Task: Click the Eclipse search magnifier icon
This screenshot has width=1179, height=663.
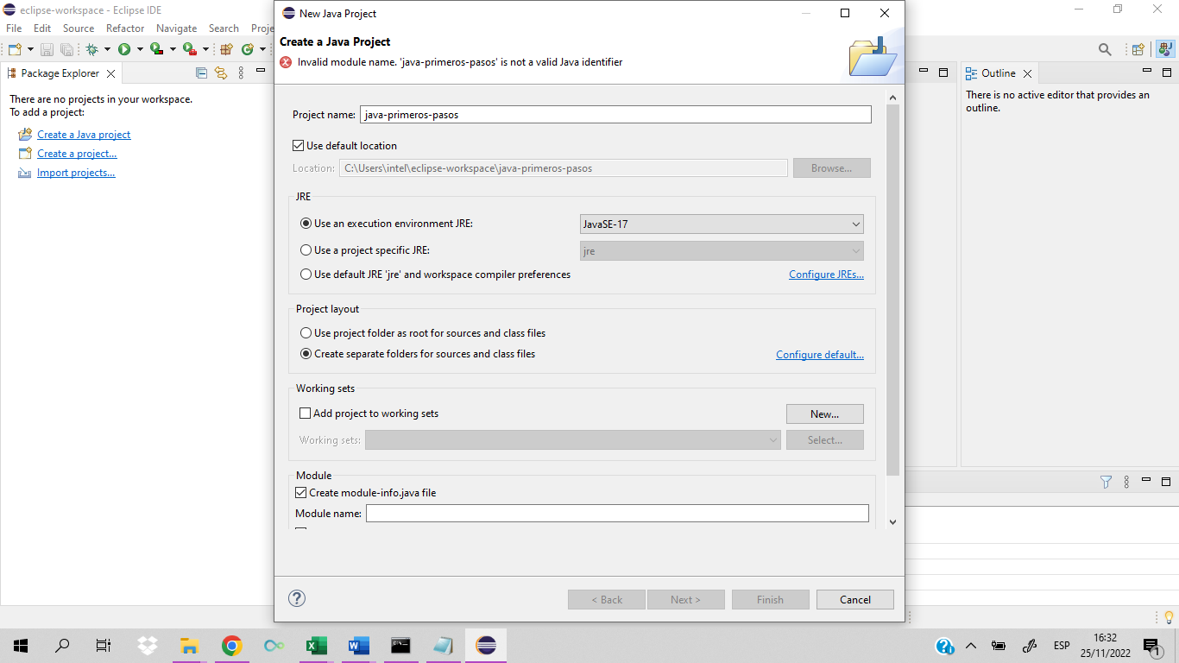Action: point(1105,49)
